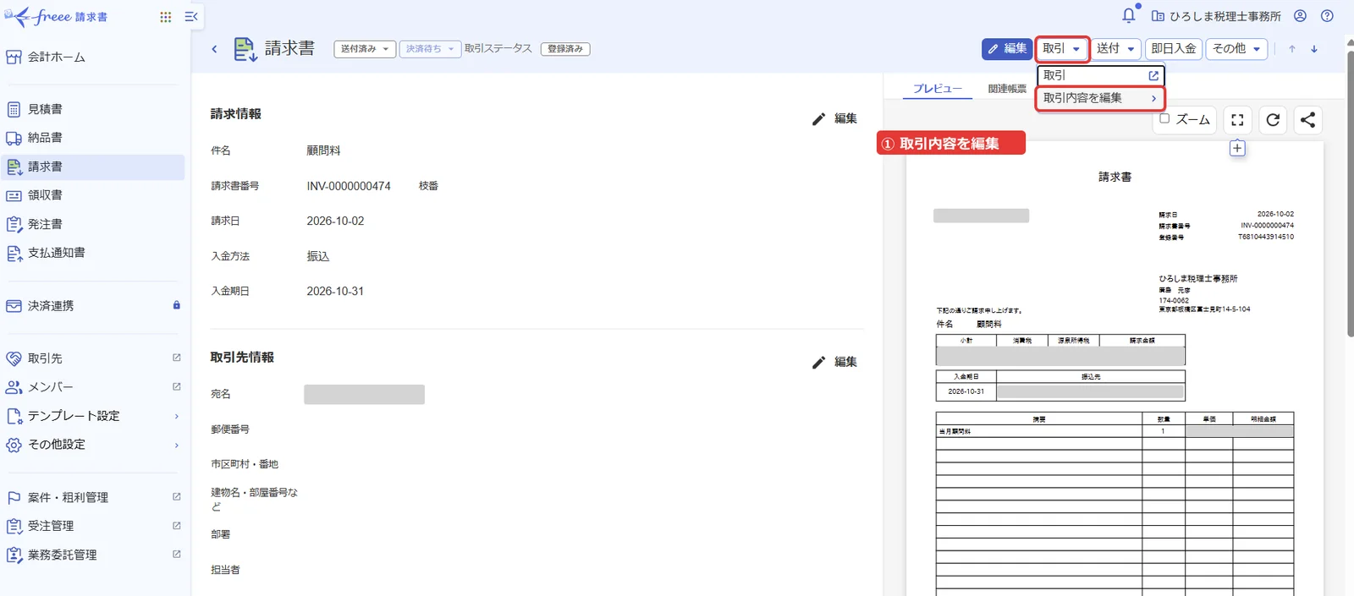Click invoice number INV-0000000474

(x=349, y=186)
